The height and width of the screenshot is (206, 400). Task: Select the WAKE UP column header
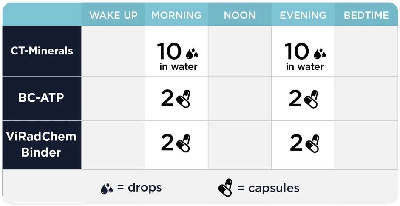coord(113,15)
